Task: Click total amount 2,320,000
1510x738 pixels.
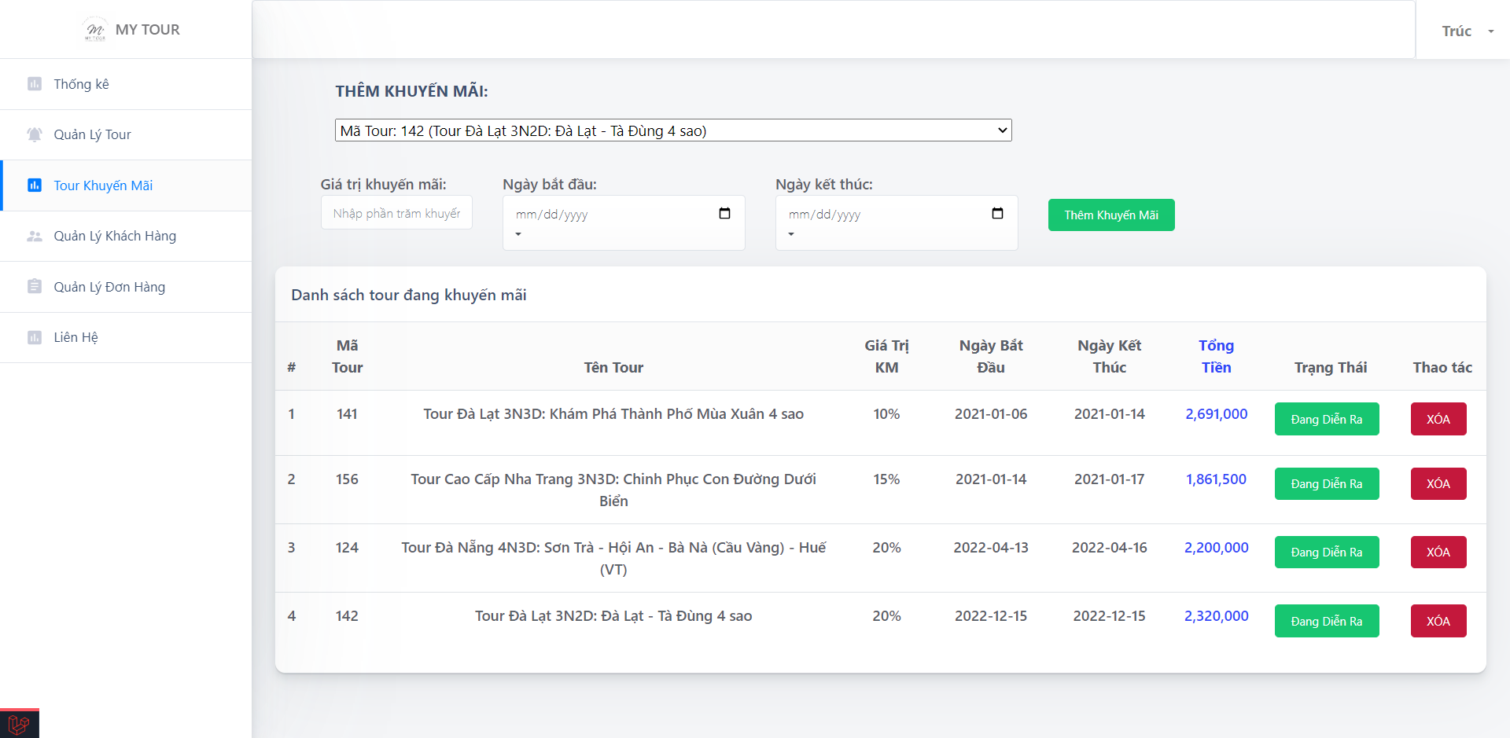Action: coord(1216,615)
